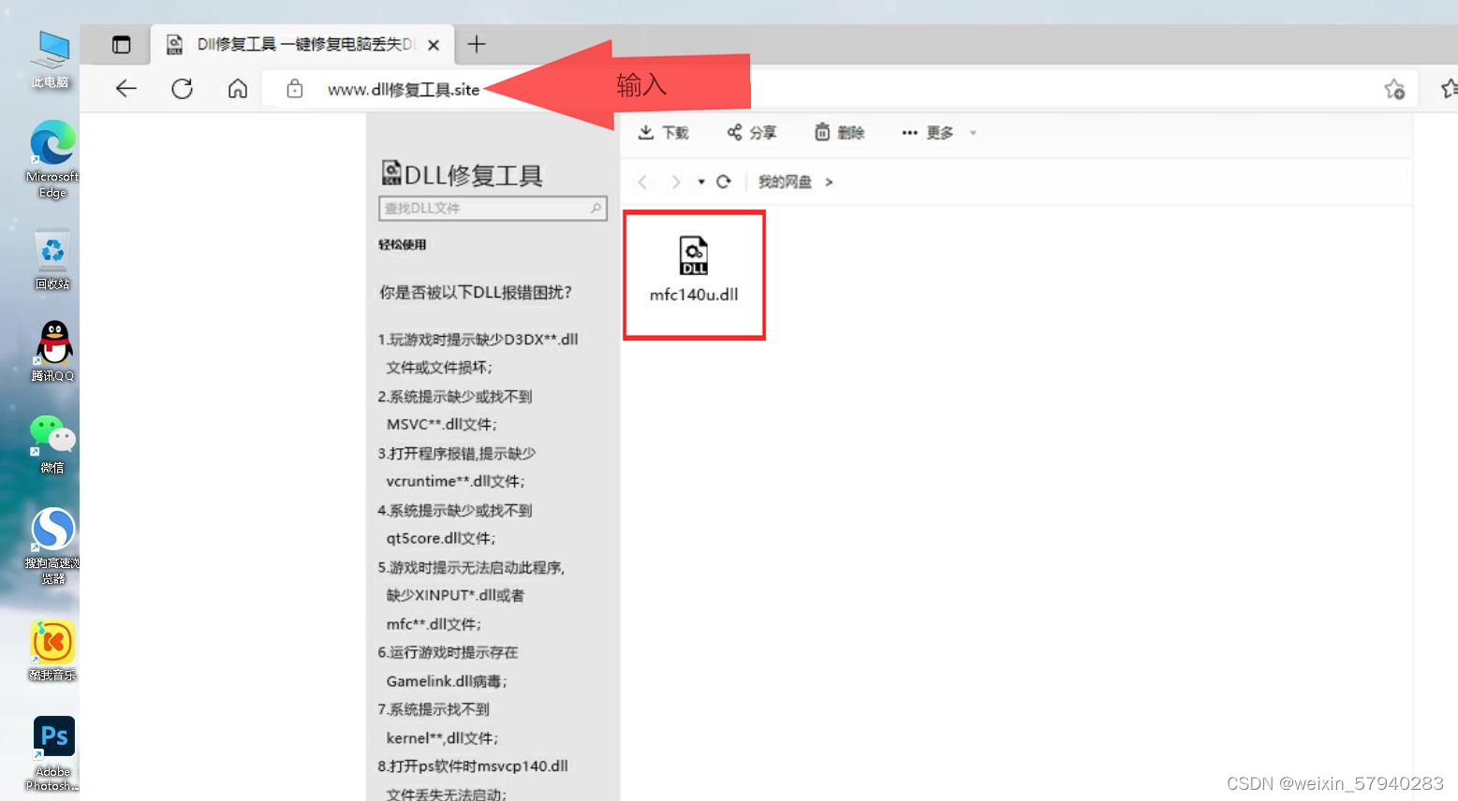The image size is (1458, 801).
Task: Expand the 我的网盘 breadcrumb chevron
Action: (829, 182)
